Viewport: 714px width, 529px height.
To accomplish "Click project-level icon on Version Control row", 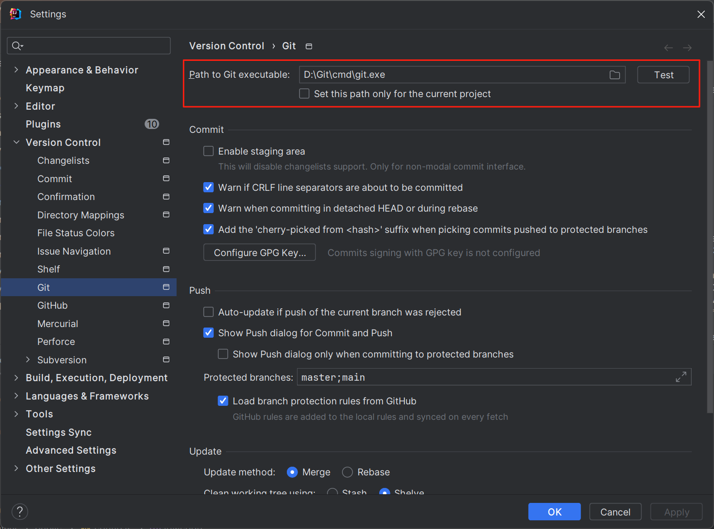I will (166, 142).
